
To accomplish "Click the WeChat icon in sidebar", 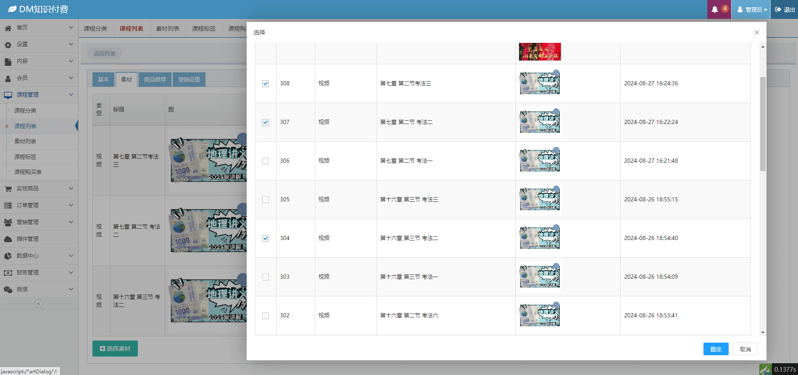I will pyautogui.click(x=8, y=289).
